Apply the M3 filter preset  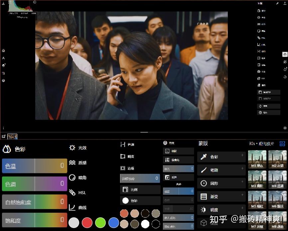(x=257, y=180)
